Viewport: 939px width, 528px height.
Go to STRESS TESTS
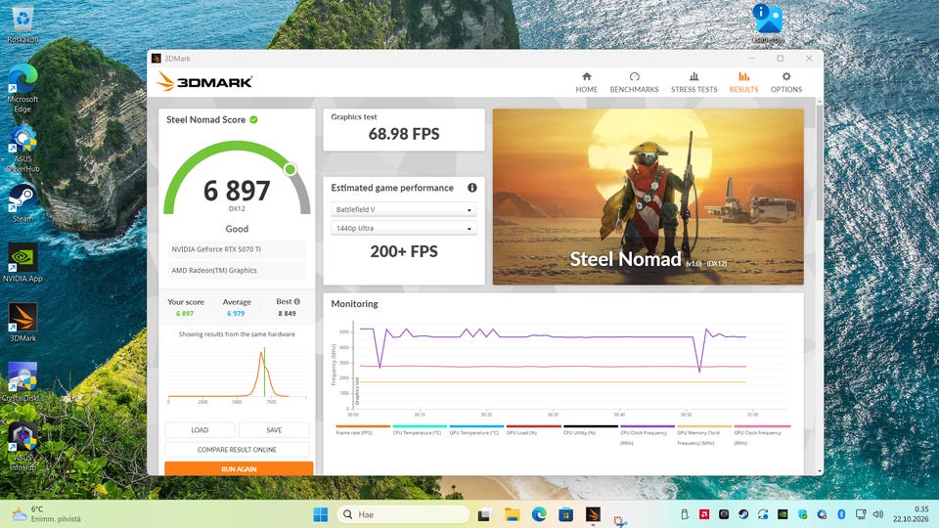coord(693,82)
